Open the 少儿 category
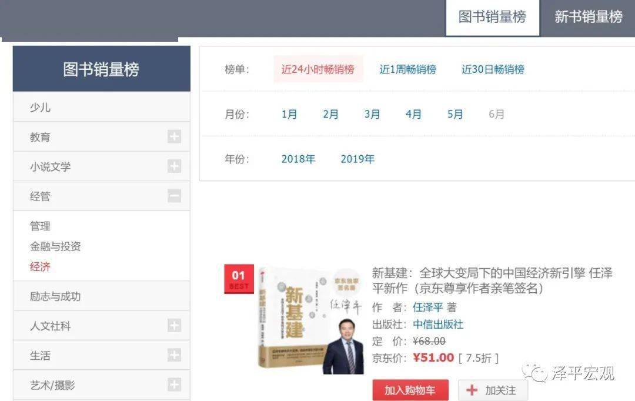This screenshot has width=635, height=401. coord(102,107)
